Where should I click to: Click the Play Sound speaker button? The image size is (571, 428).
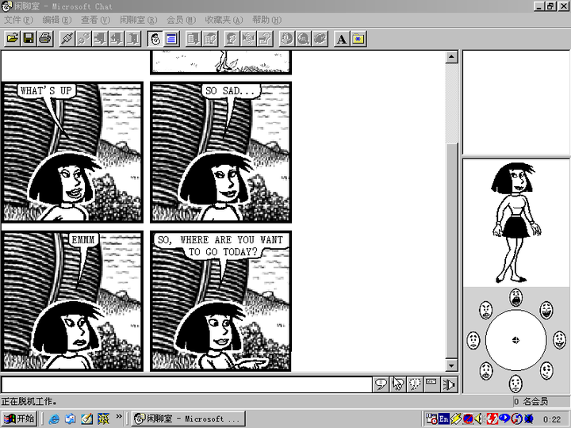[450, 384]
